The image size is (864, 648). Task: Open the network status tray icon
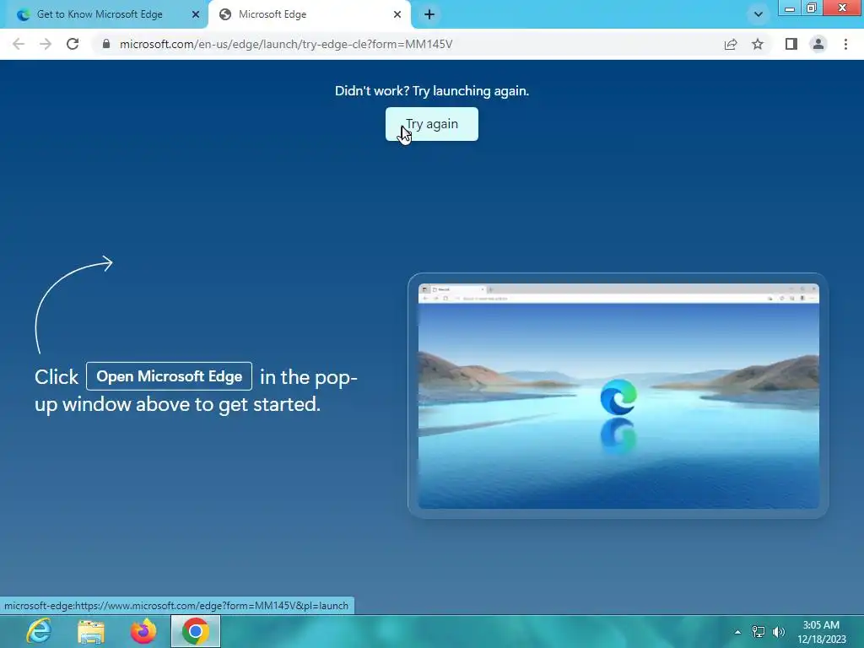point(759,632)
